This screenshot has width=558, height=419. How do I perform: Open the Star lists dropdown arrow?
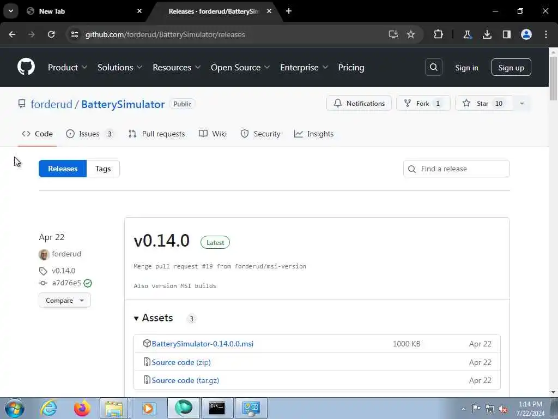click(522, 103)
